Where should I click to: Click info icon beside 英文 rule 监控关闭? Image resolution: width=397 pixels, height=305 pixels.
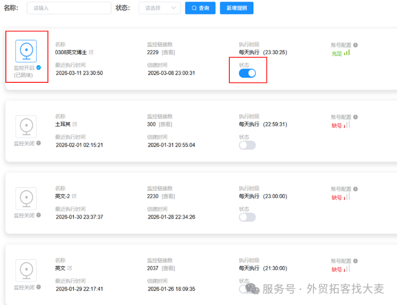coord(38,287)
